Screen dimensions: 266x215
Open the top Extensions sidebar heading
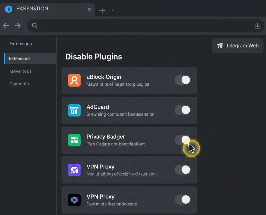(x=21, y=44)
